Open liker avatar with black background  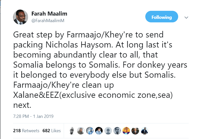[99, 130]
